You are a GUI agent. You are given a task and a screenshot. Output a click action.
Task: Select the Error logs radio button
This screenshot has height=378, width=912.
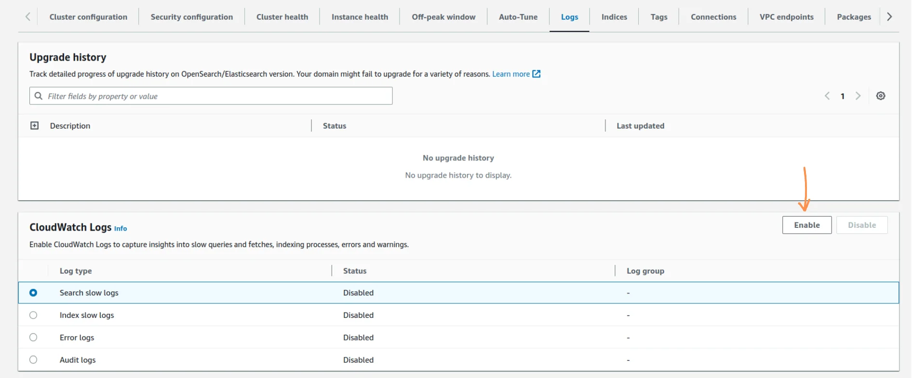[x=33, y=338]
